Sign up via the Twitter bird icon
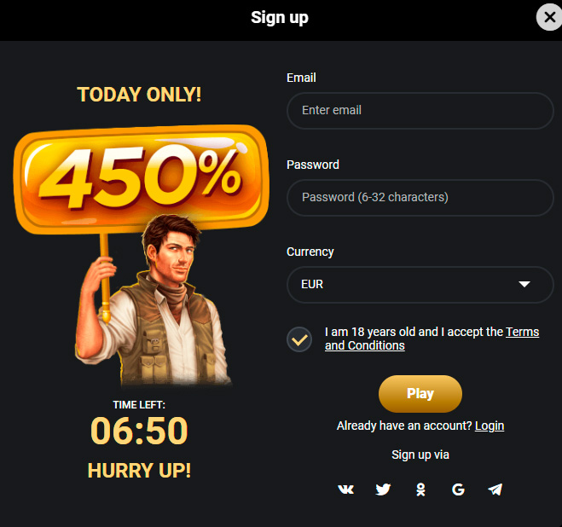The image size is (562, 527). pyautogui.click(x=383, y=489)
